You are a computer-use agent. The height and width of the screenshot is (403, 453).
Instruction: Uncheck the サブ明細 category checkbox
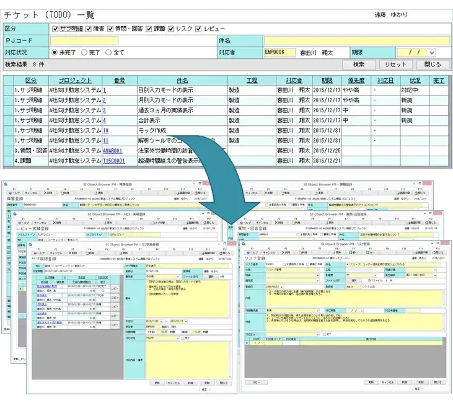tap(56, 29)
